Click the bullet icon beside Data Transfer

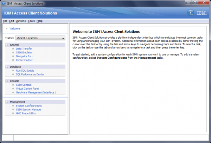point(13,48)
